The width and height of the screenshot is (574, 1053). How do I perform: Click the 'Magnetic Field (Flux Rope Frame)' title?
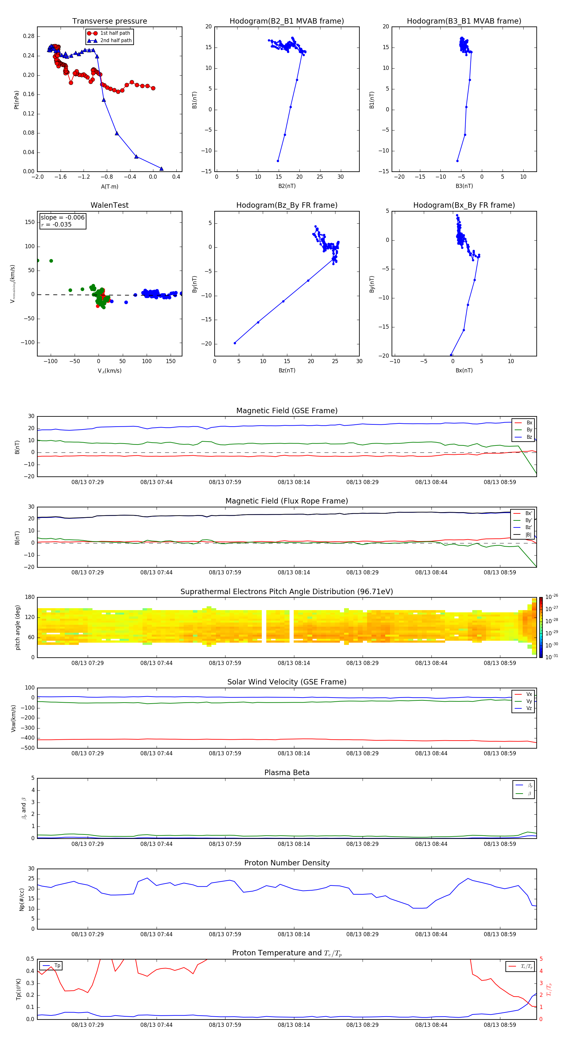[287, 501]
